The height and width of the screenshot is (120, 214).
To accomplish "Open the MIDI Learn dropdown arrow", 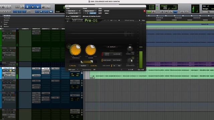I will (78, 70).
